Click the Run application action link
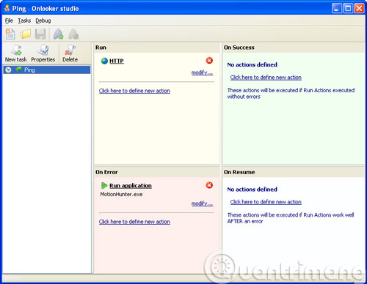This screenshot has width=367, height=284. coord(131,186)
